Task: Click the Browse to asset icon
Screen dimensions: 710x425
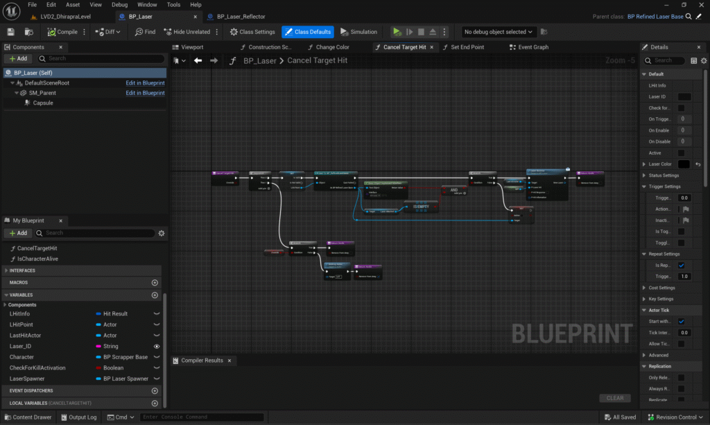Action: [29, 32]
